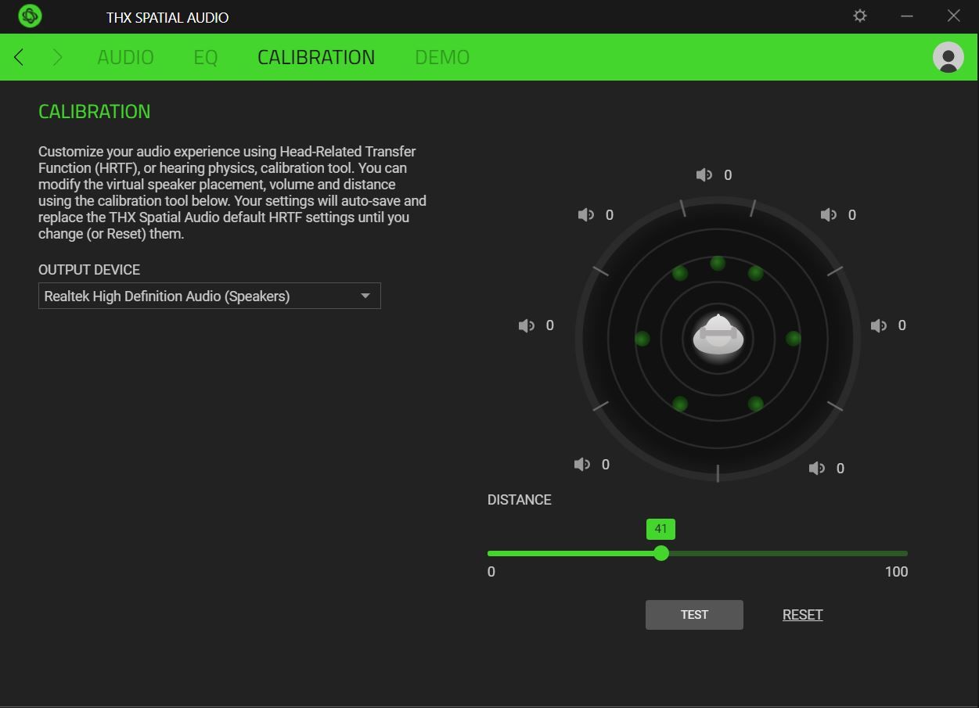Click the back navigation chevron
The height and width of the screenshot is (708, 979).
17,56
